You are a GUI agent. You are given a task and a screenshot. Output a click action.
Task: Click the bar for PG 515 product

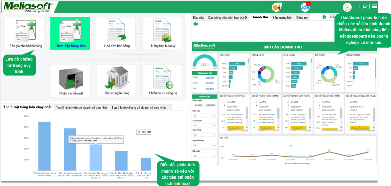click(x=121, y=161)
